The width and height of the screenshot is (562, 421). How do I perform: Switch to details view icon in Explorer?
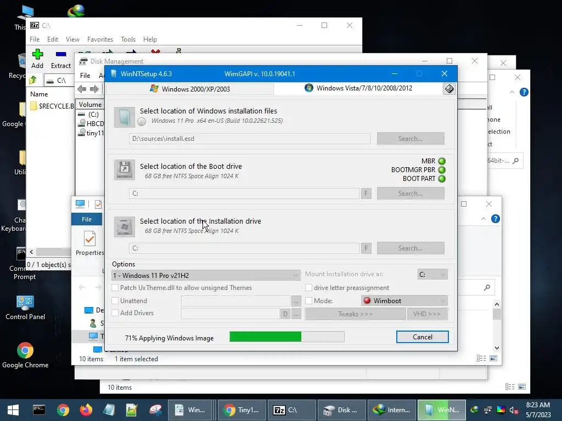point(481,359)
